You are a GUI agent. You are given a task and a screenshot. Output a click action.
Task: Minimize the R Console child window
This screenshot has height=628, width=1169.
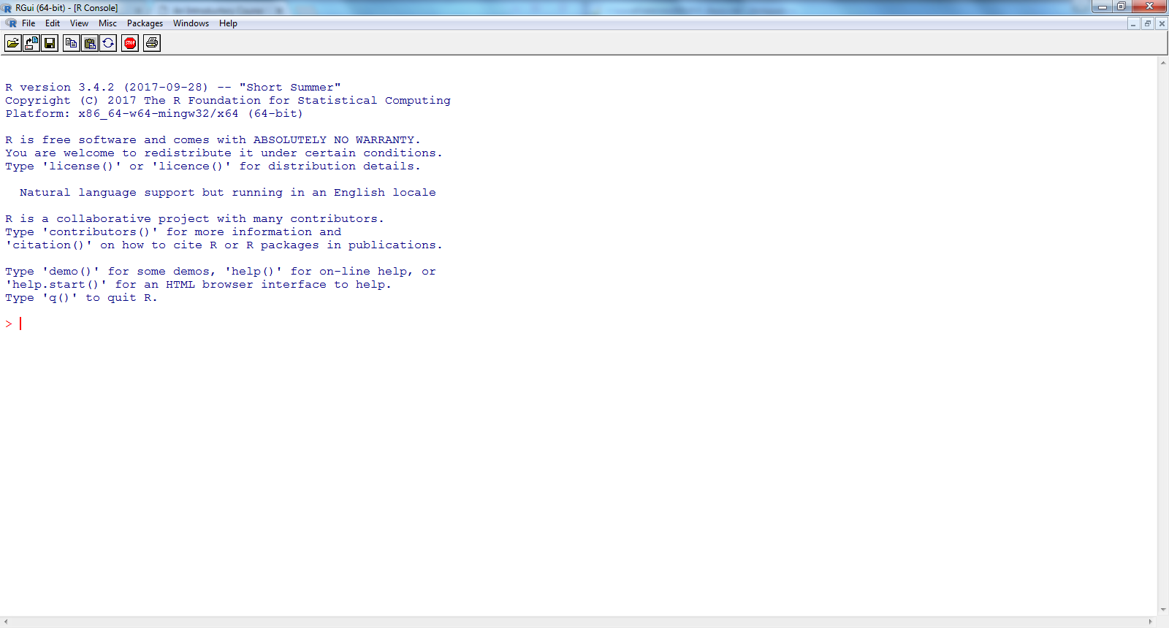click(1133, 23)
